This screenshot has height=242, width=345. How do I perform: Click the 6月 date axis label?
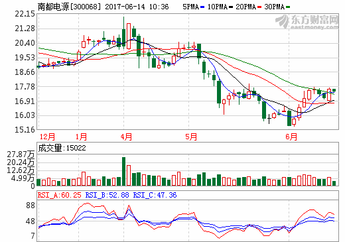[x=291, y=137]
